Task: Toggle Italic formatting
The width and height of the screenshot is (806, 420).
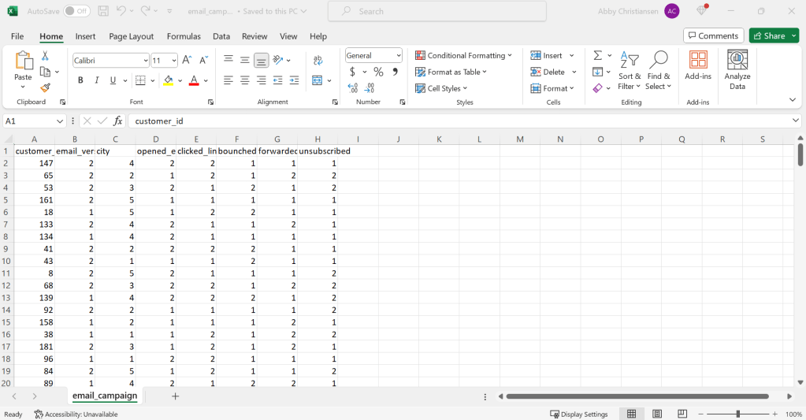Action: 97,80
